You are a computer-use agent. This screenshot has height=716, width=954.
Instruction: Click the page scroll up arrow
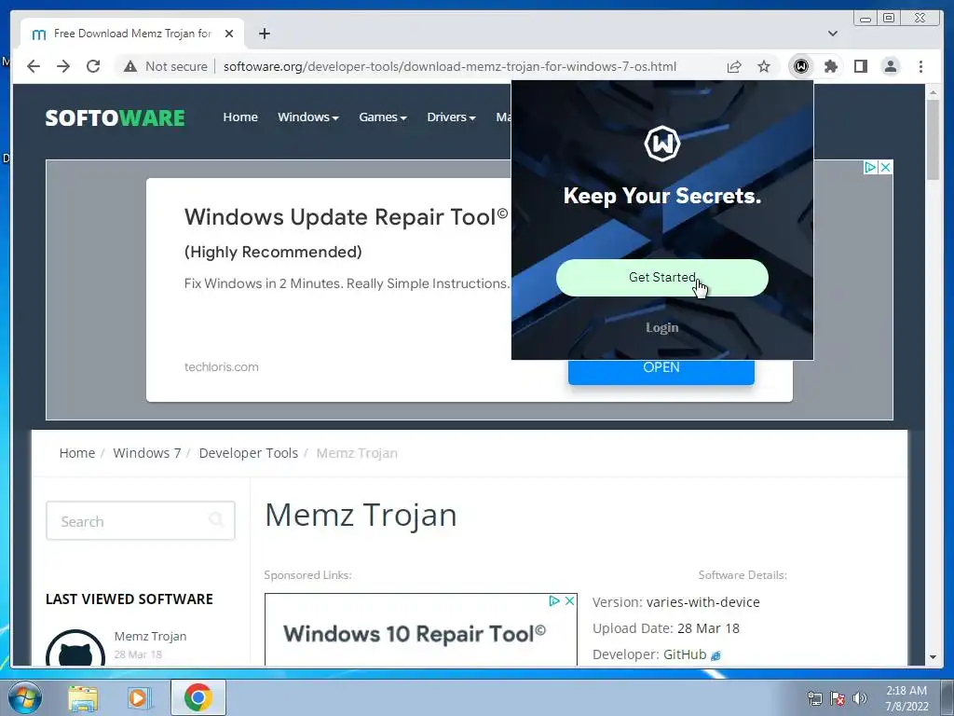933,93
